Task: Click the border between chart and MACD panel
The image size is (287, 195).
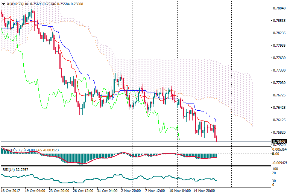Action: click(135, 146)
